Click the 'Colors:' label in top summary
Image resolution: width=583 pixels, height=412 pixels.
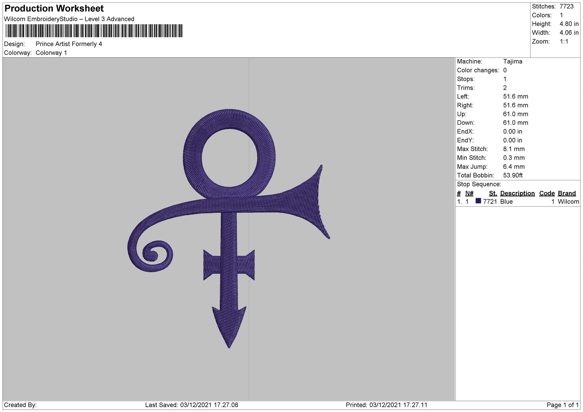541,15
